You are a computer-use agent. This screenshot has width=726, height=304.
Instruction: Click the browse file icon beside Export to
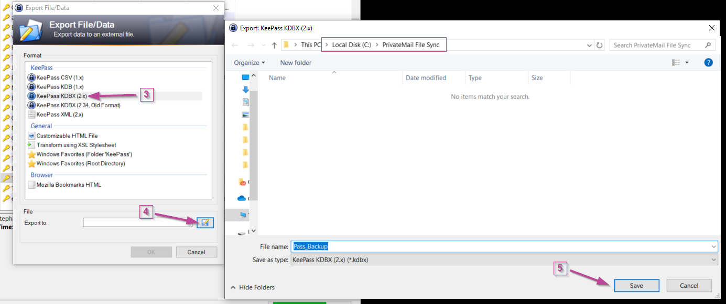[x=205, y=223]
